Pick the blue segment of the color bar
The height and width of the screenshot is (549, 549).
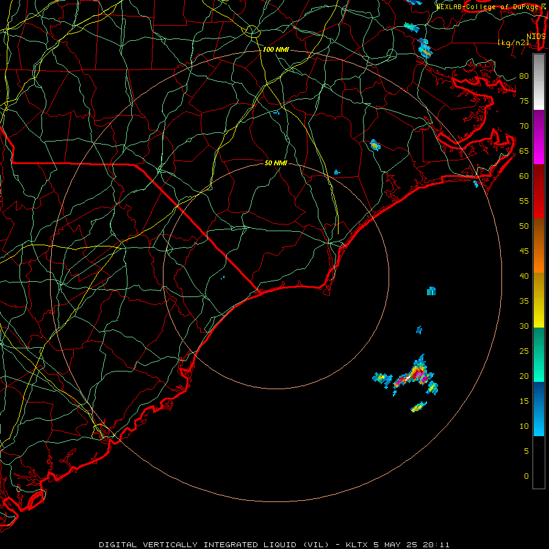[539, 409]
